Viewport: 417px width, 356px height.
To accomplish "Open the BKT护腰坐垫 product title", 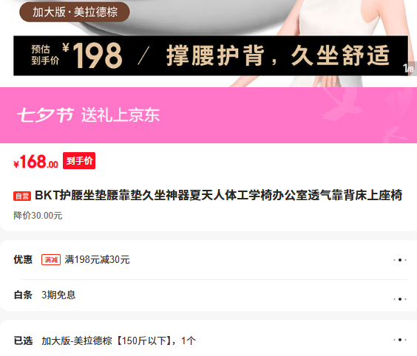I will pyautogui.click(x=218, y=195).
